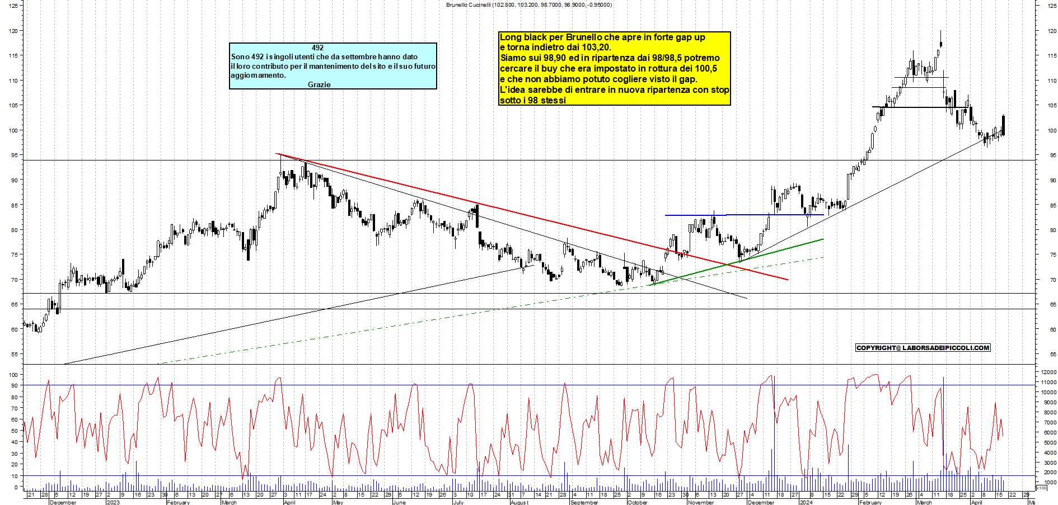
Task: Click the August month label on time axis
Action: click(x=519, y=502)
